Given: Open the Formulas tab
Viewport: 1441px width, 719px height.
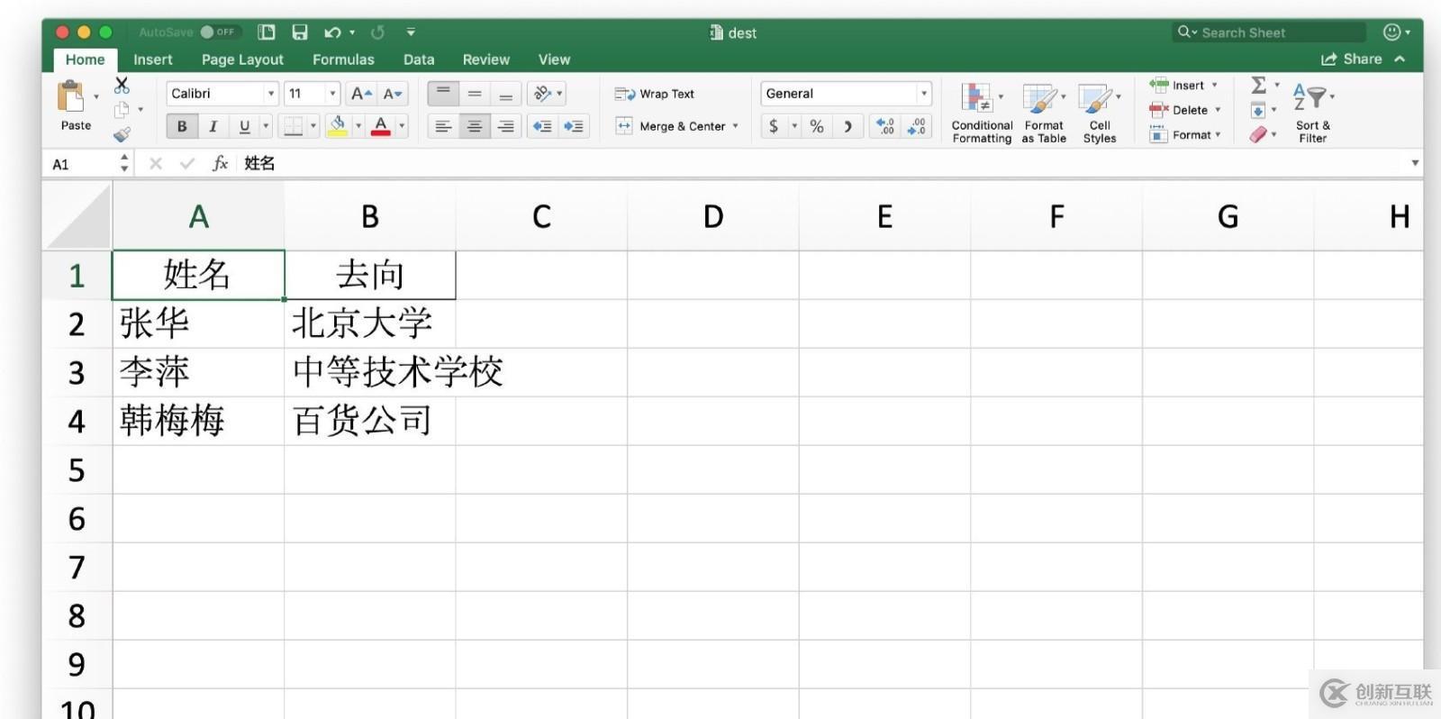Looking at the screenshot, I should (343, 59).
